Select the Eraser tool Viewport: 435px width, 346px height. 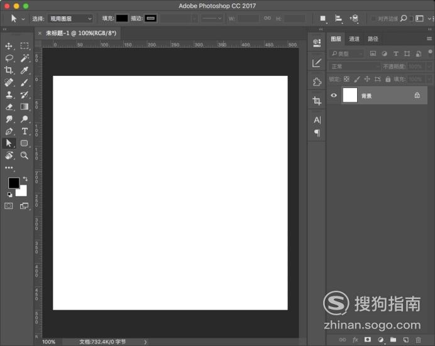(9, 107)
